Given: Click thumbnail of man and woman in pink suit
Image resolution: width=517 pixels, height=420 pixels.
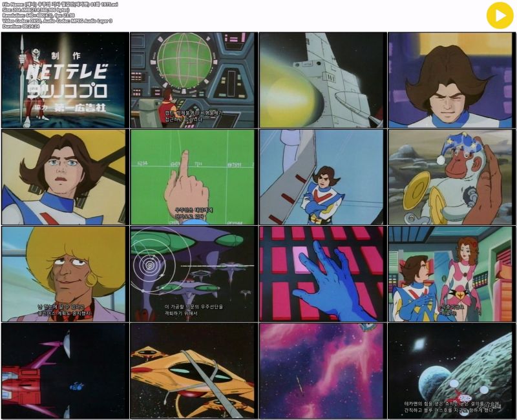Looking at the screenshot, I should click(451, 274).
